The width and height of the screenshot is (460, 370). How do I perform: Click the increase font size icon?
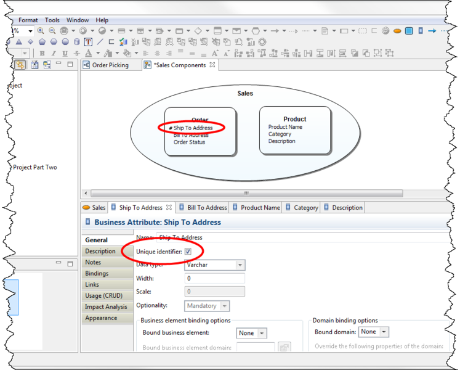coord(215,53)
